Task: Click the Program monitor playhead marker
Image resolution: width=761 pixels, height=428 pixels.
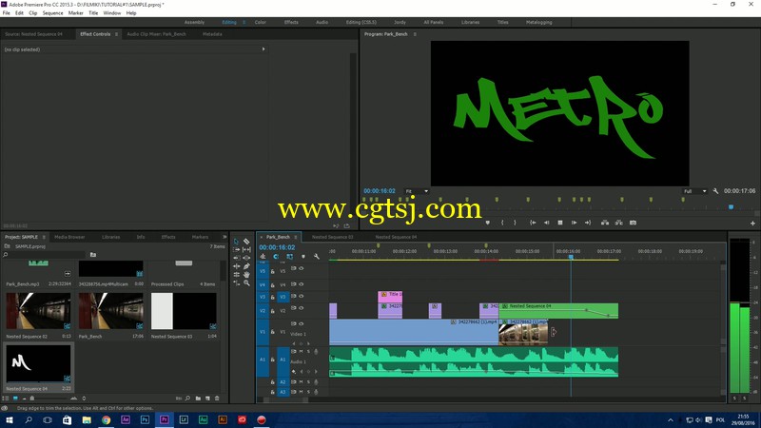Action: tap(731, 207)
